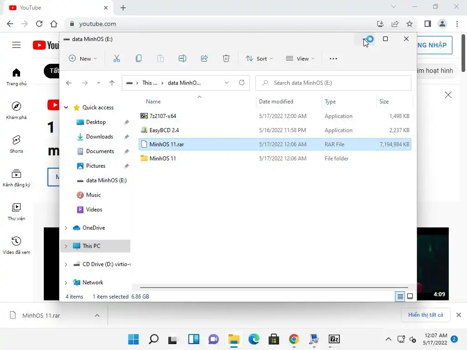This screenshot has height=350, width=467.
Task: Switch to large thumbnails view icon in status bar
Action: (410, 296)
